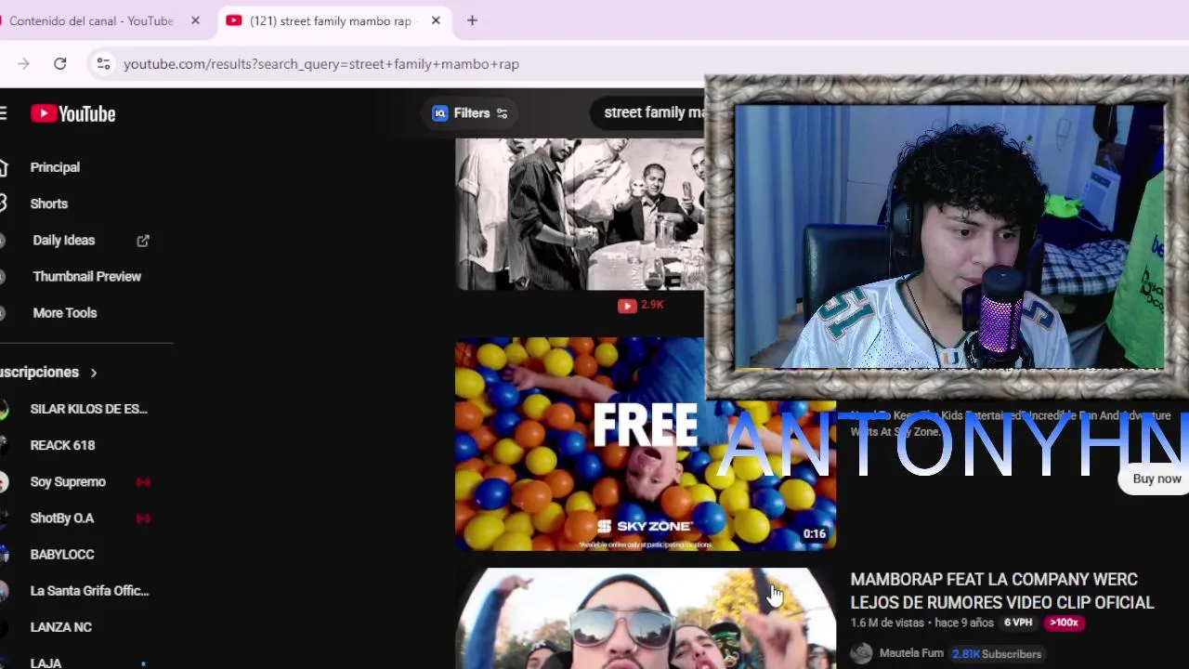Open LAJA channel
The height and width of the screenshot is (669, 1189).
click(46, 662)
